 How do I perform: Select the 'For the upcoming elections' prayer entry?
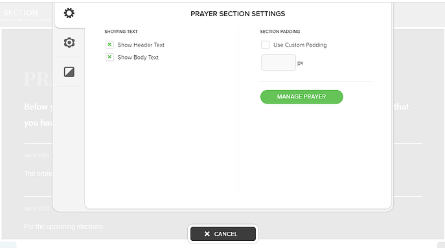(63, 227)
